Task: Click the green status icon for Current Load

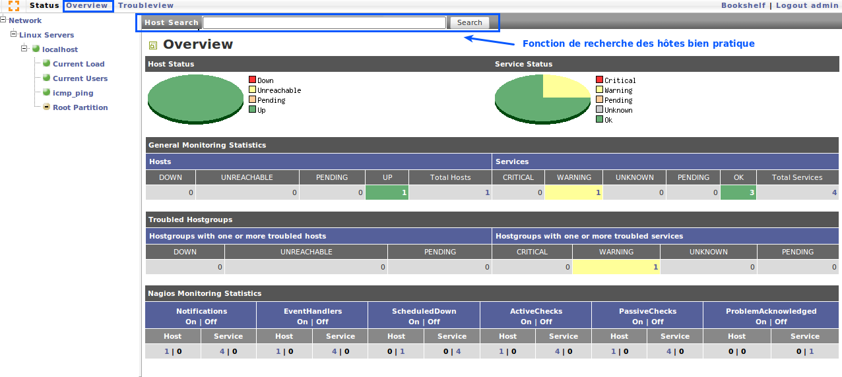Action: [47, 63]
